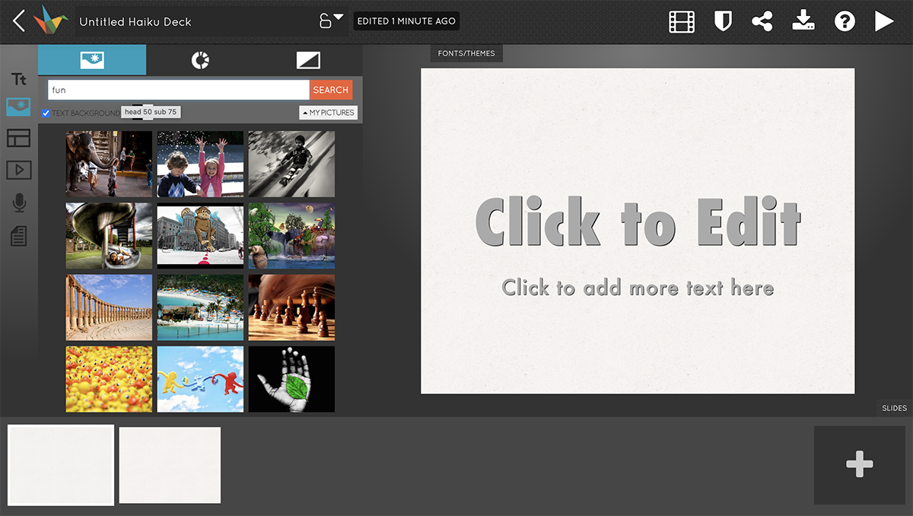Image resolution: width=913 pixels, height=516 pixels.
Task: Uncheck the Text Background checkbox
Action: [x=46, y=113]
